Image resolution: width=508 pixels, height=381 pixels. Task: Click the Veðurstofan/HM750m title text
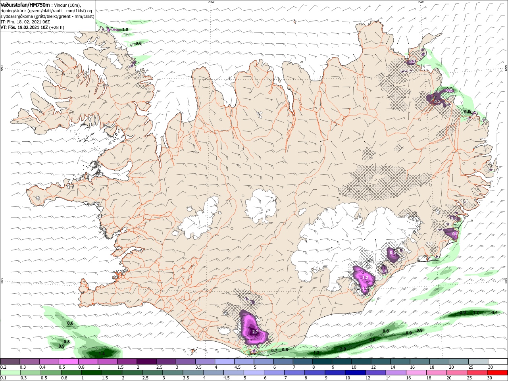tap(25, 5)
